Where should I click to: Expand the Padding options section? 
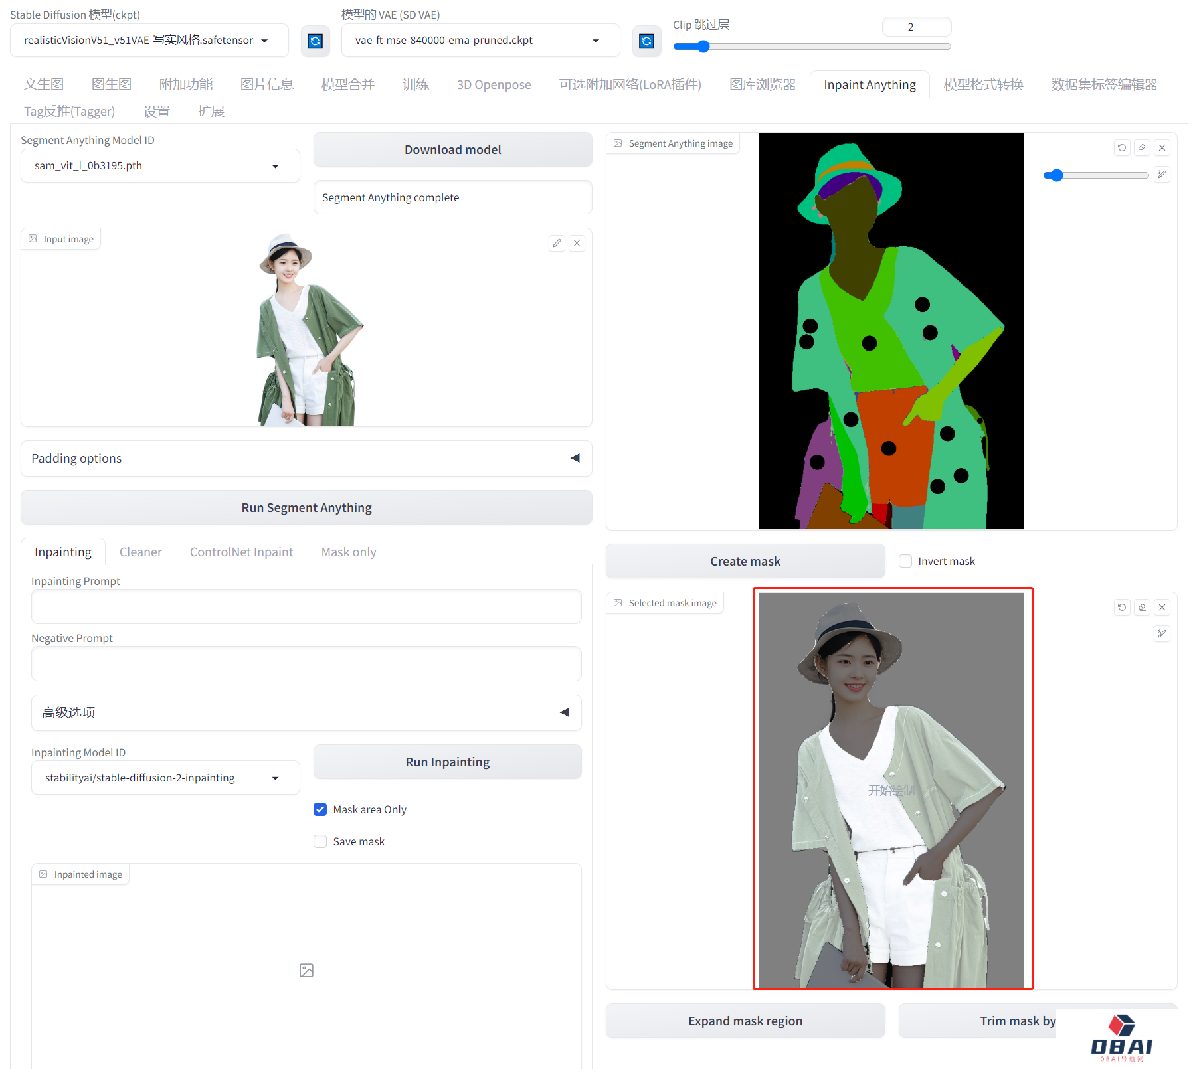pyautogui.click(x=306, y=458)
